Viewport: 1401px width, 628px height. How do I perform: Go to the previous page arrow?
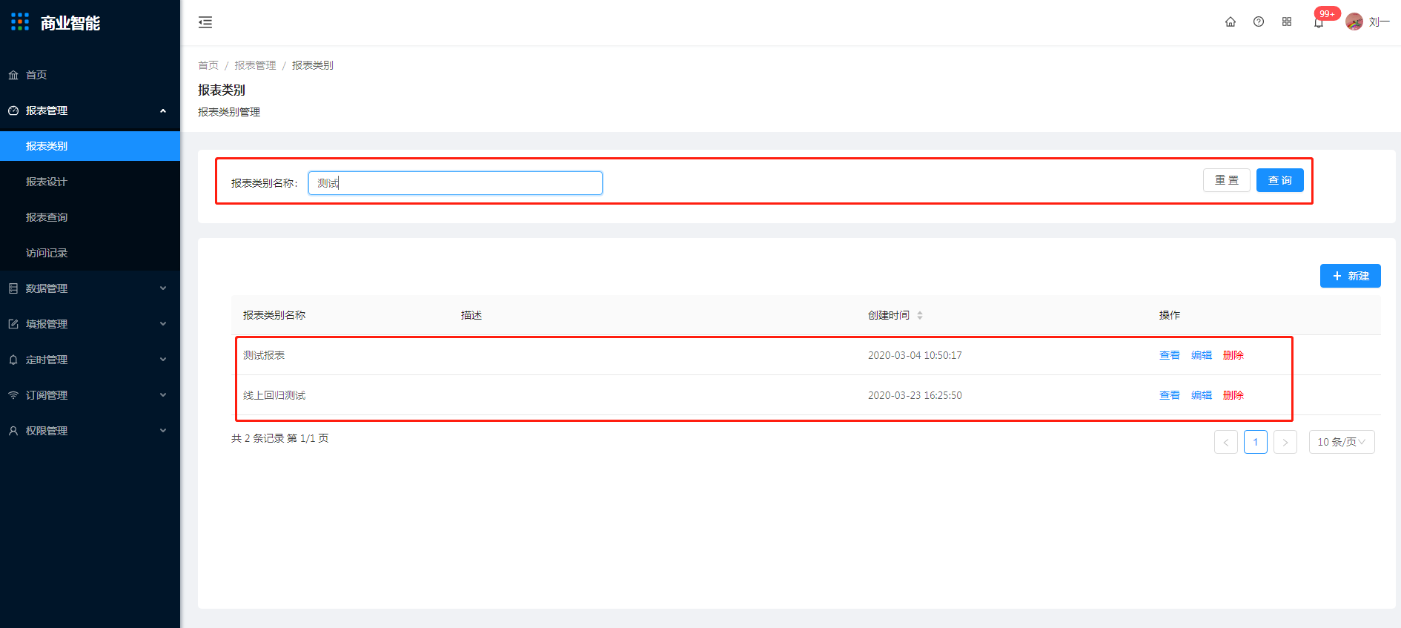coord(1226,442)
